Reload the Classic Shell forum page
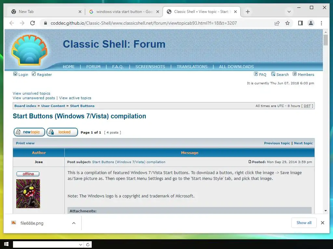The height and width of the screenshot is (249, 333). click(x=33, y=23)
